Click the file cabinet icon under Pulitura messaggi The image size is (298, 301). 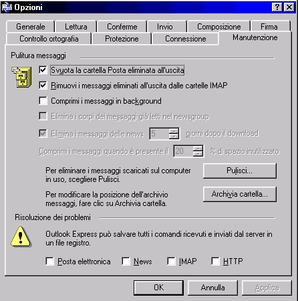click(x=21, y=77)
